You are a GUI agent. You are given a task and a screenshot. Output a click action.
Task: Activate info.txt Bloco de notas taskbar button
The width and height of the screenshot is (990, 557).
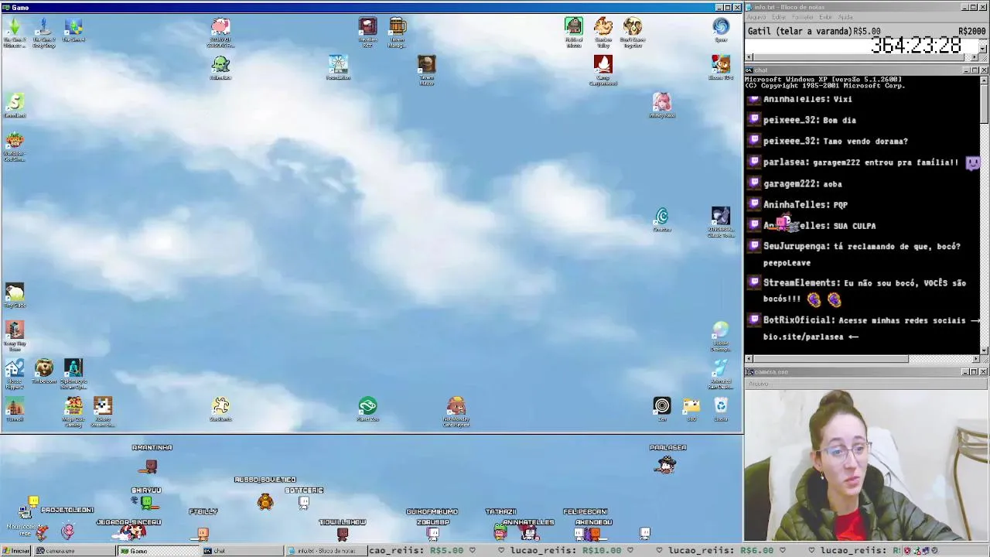[x=325, y=551]
